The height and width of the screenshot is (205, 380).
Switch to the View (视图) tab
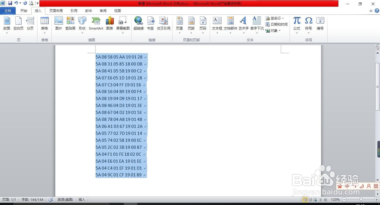(x=117, y=11)
